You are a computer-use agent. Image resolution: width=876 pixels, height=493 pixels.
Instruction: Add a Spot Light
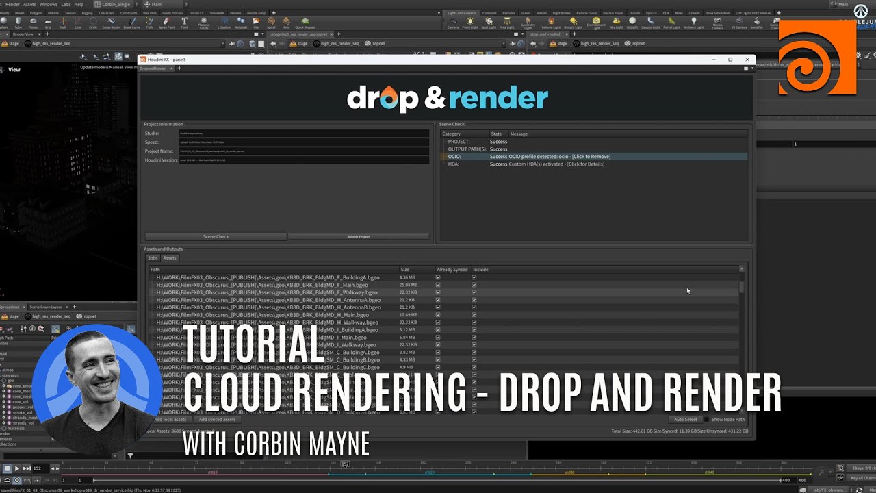pos(489,23)
